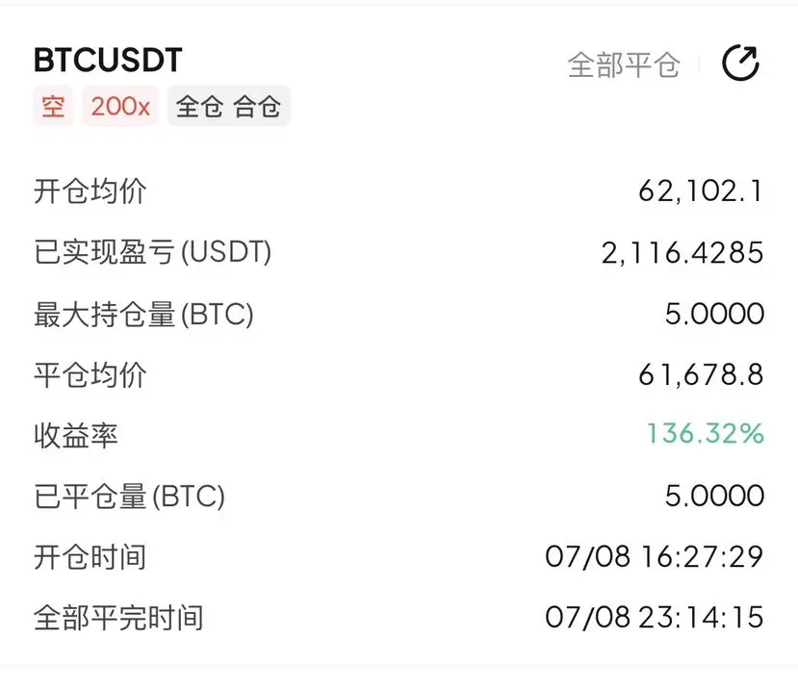Select the 全部平完时间 label
The image size is (798, 689).
tap(118, 618)
